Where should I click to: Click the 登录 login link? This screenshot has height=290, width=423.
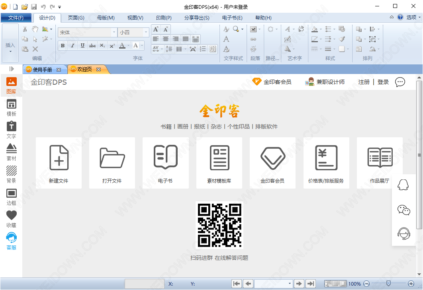coord(383,82)
